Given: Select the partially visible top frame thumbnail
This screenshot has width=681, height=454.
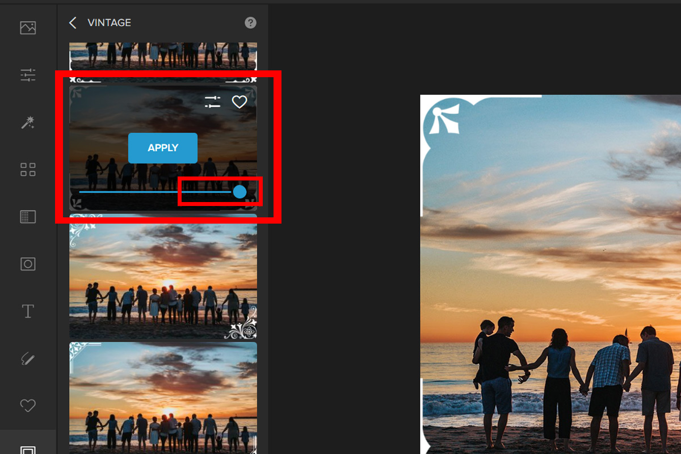Looking at the screenshot, I should coord(163,57).
